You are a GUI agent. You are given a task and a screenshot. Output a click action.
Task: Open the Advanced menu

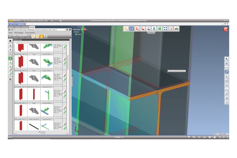tap(39, 21)
